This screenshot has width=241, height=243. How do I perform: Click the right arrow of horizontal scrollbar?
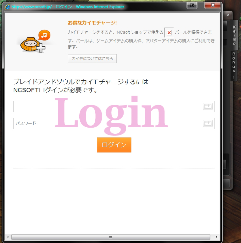pos(217,237)
